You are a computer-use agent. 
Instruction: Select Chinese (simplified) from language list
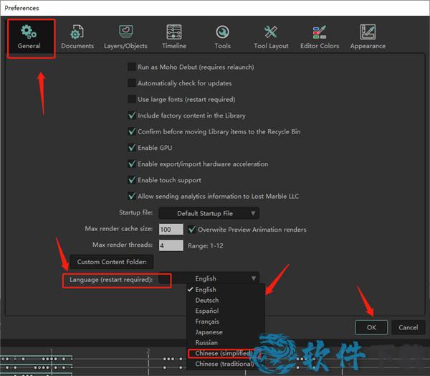(222, 354)
